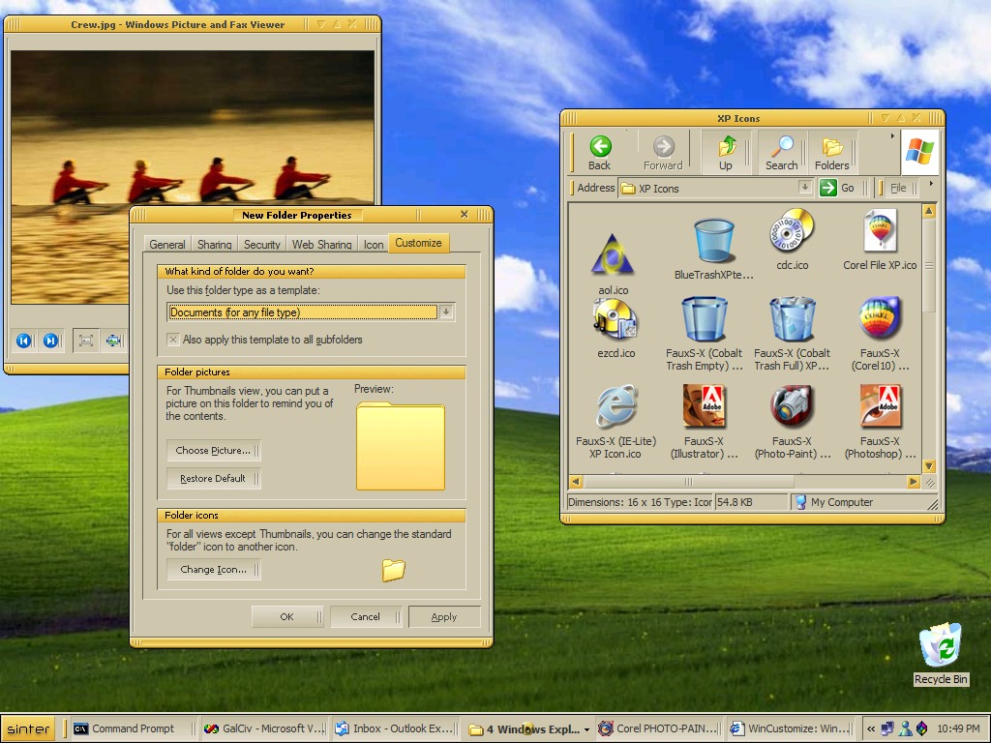Click the network connection tray icon
The height and width of the screenshot is (743, 991).
tap(887, 728)
